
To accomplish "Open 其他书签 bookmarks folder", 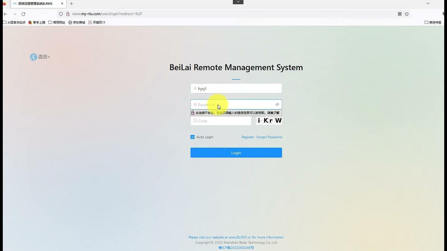I will point(433,22).
